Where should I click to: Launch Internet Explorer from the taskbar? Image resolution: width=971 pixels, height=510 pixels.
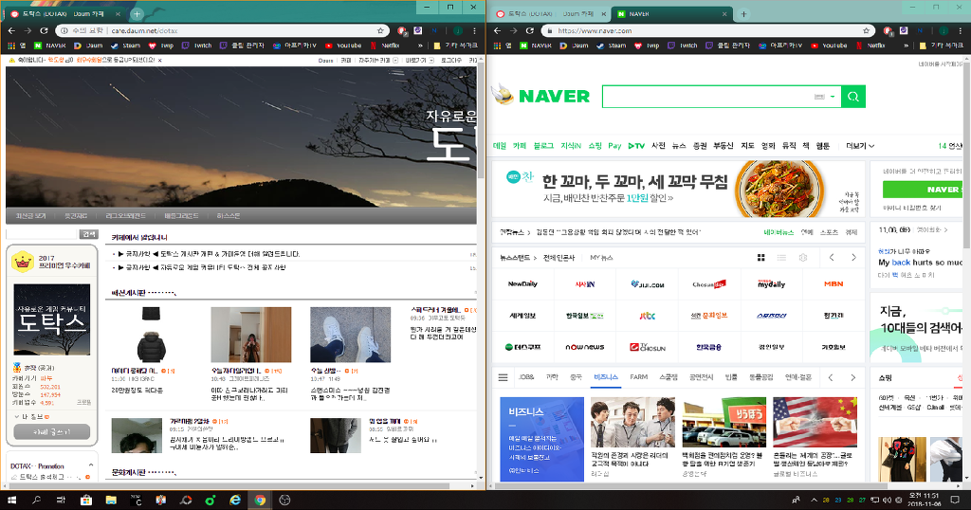[x=235, y=501]
